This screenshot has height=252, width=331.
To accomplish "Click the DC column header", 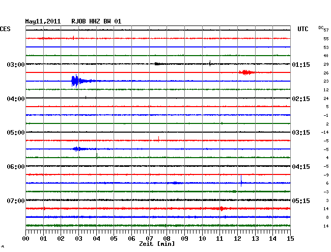I will coord(321,28).
